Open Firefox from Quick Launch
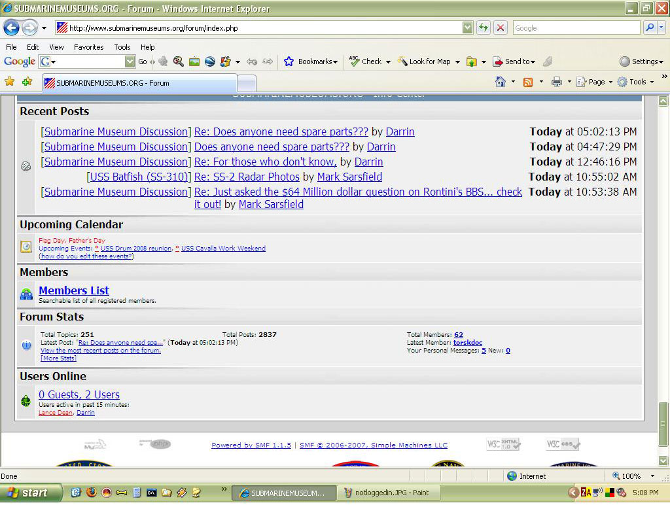 click(91, 493)
